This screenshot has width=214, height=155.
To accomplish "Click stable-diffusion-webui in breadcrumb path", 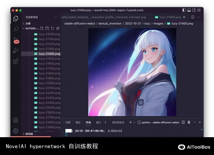I will [x=80, y=23].
